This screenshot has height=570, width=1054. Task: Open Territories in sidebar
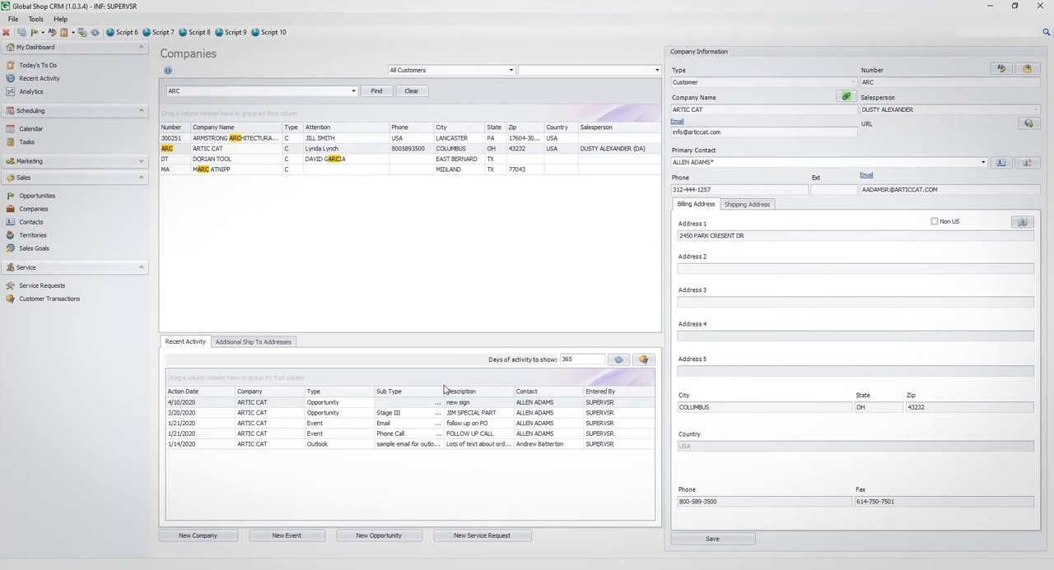point(32,235)
